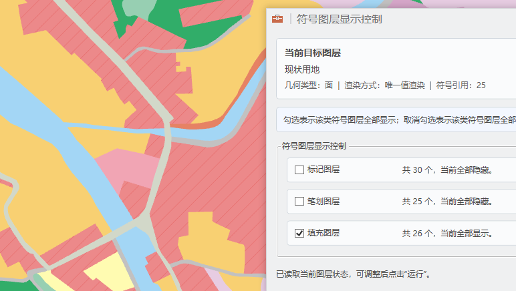Screen dimensions: 516x291
Task: Uncheck the 填充图层 checkbox
Action: click(x=299, y=234)
